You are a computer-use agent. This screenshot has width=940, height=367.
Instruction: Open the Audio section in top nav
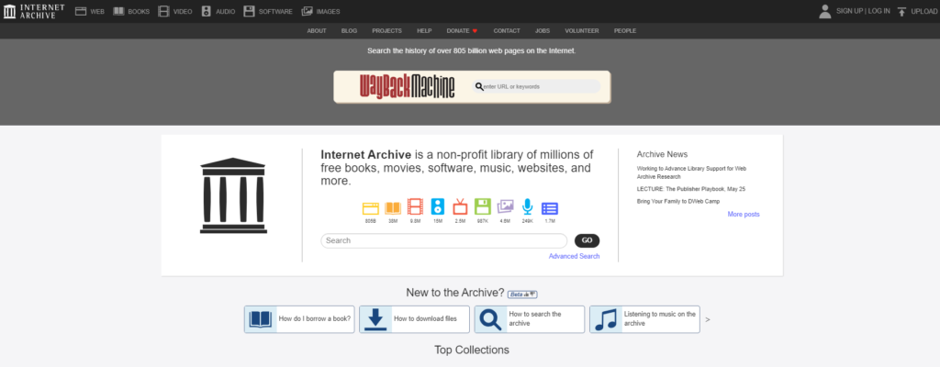(x=218, y=11)
